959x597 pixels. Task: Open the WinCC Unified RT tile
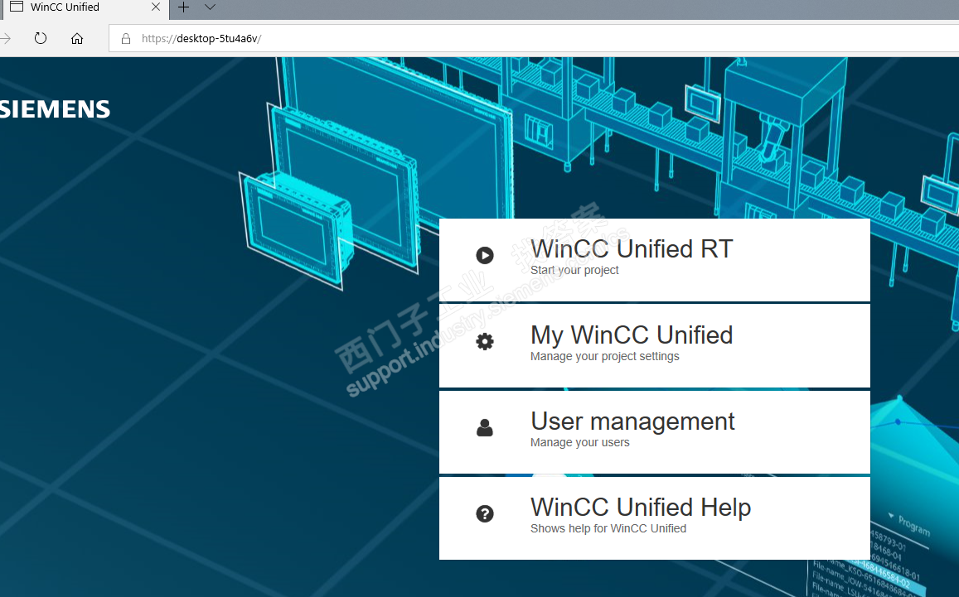655,260
